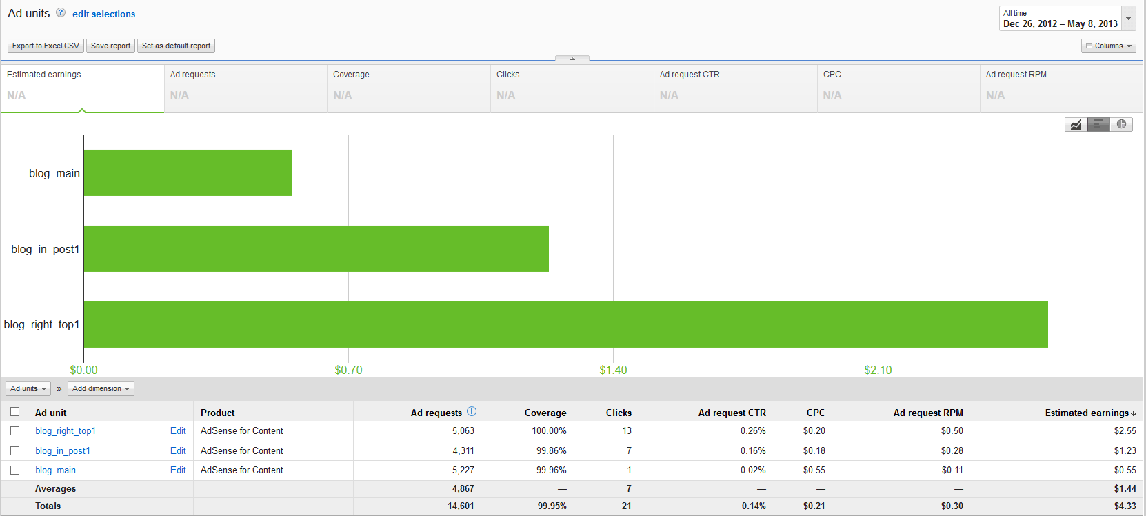Select the Ad requests metric tab
This screenshot has width=1146, height=516.
pyautogui.click(x=245, y=88)
